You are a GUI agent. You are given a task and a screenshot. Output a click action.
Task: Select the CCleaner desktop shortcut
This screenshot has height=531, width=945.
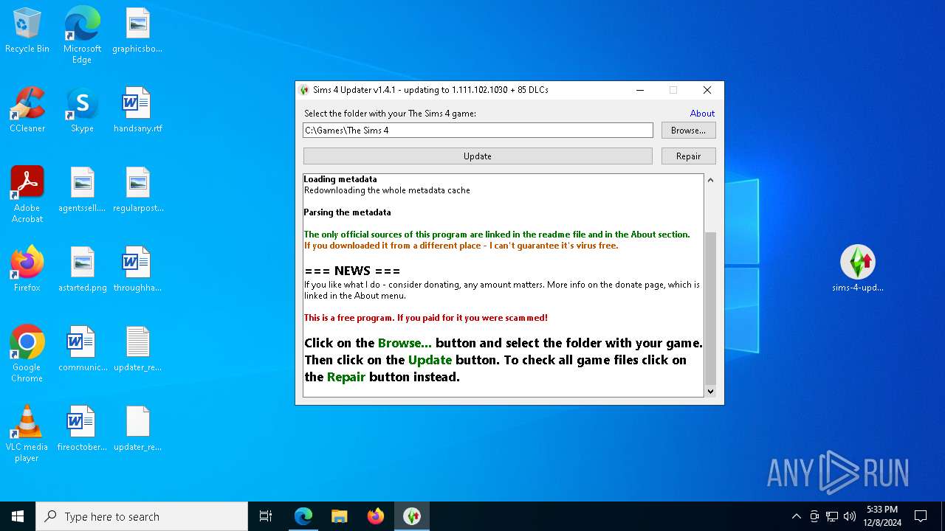click(x=27, y=111)
